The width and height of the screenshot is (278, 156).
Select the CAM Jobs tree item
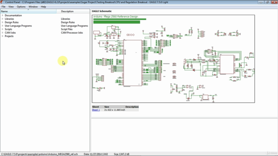click(x=10, y=32)
